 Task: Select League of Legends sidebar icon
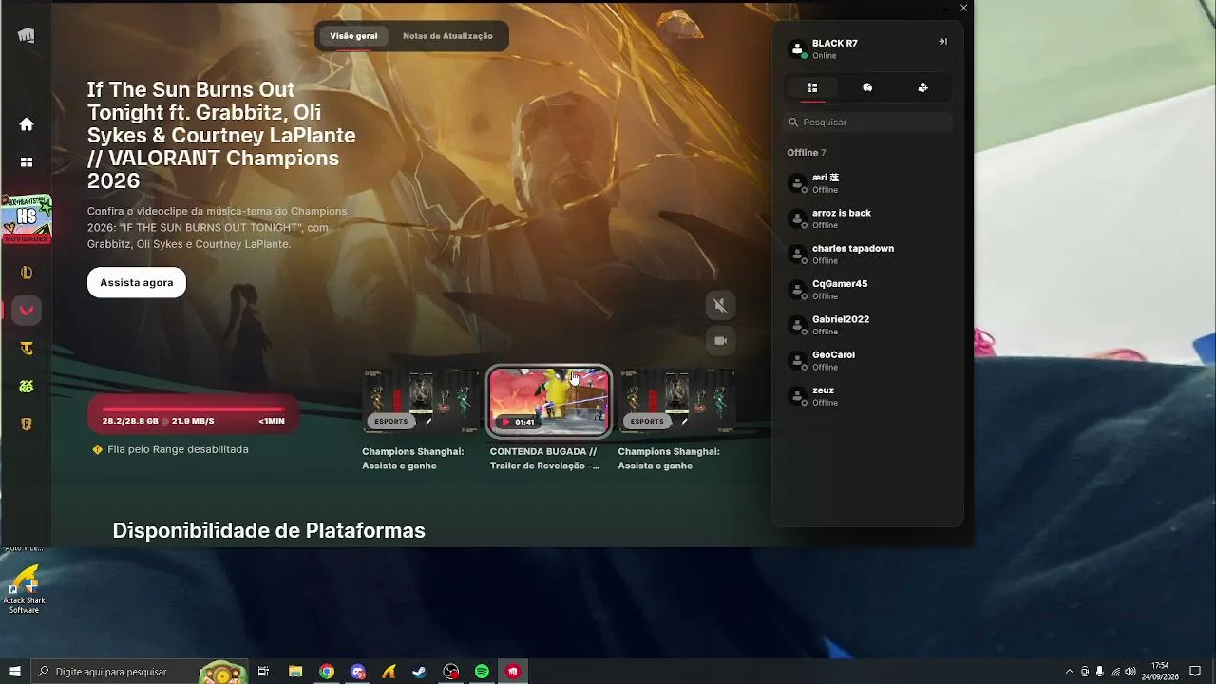click(27, 273)
